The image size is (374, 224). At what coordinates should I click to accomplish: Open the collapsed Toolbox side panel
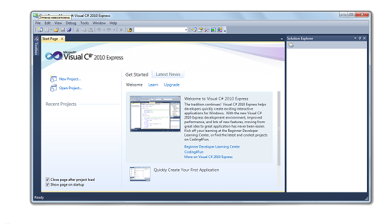click(36, 46)
